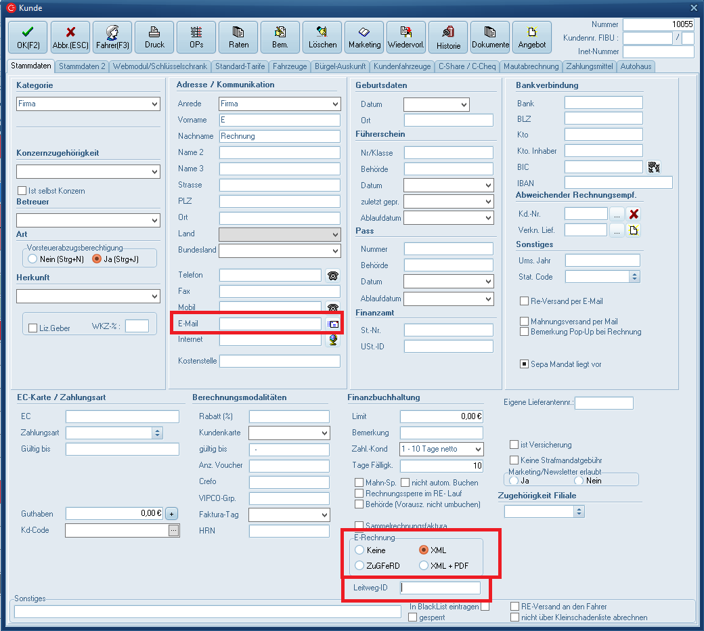Click the phone icon next to Telefon
This screenshot has height=631, width=704.
[x=332, y=275]
